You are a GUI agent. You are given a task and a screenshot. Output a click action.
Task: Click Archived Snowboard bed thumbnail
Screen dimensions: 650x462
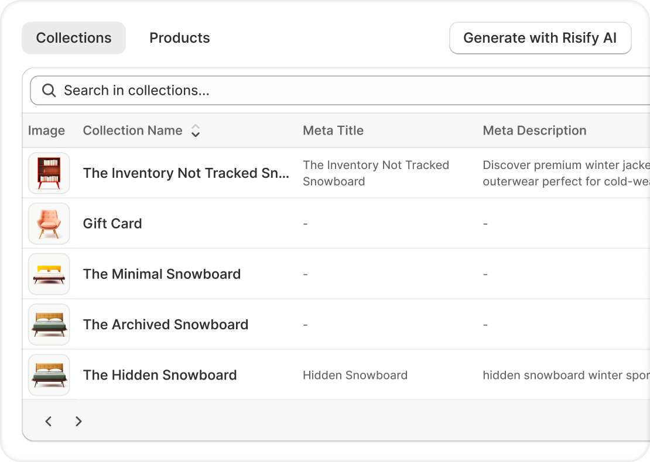pyautogui.click(x=49, y=325)
